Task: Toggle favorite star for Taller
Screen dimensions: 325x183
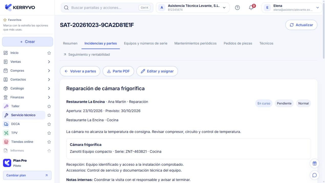Action: [x=49, y=106]
